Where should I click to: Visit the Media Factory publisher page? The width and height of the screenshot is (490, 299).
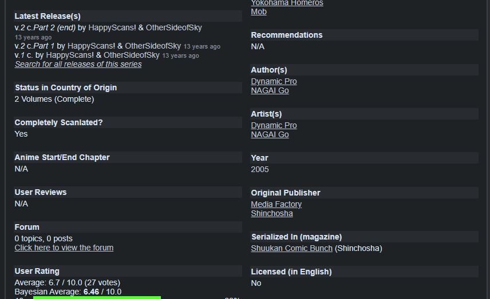(276, 204)
